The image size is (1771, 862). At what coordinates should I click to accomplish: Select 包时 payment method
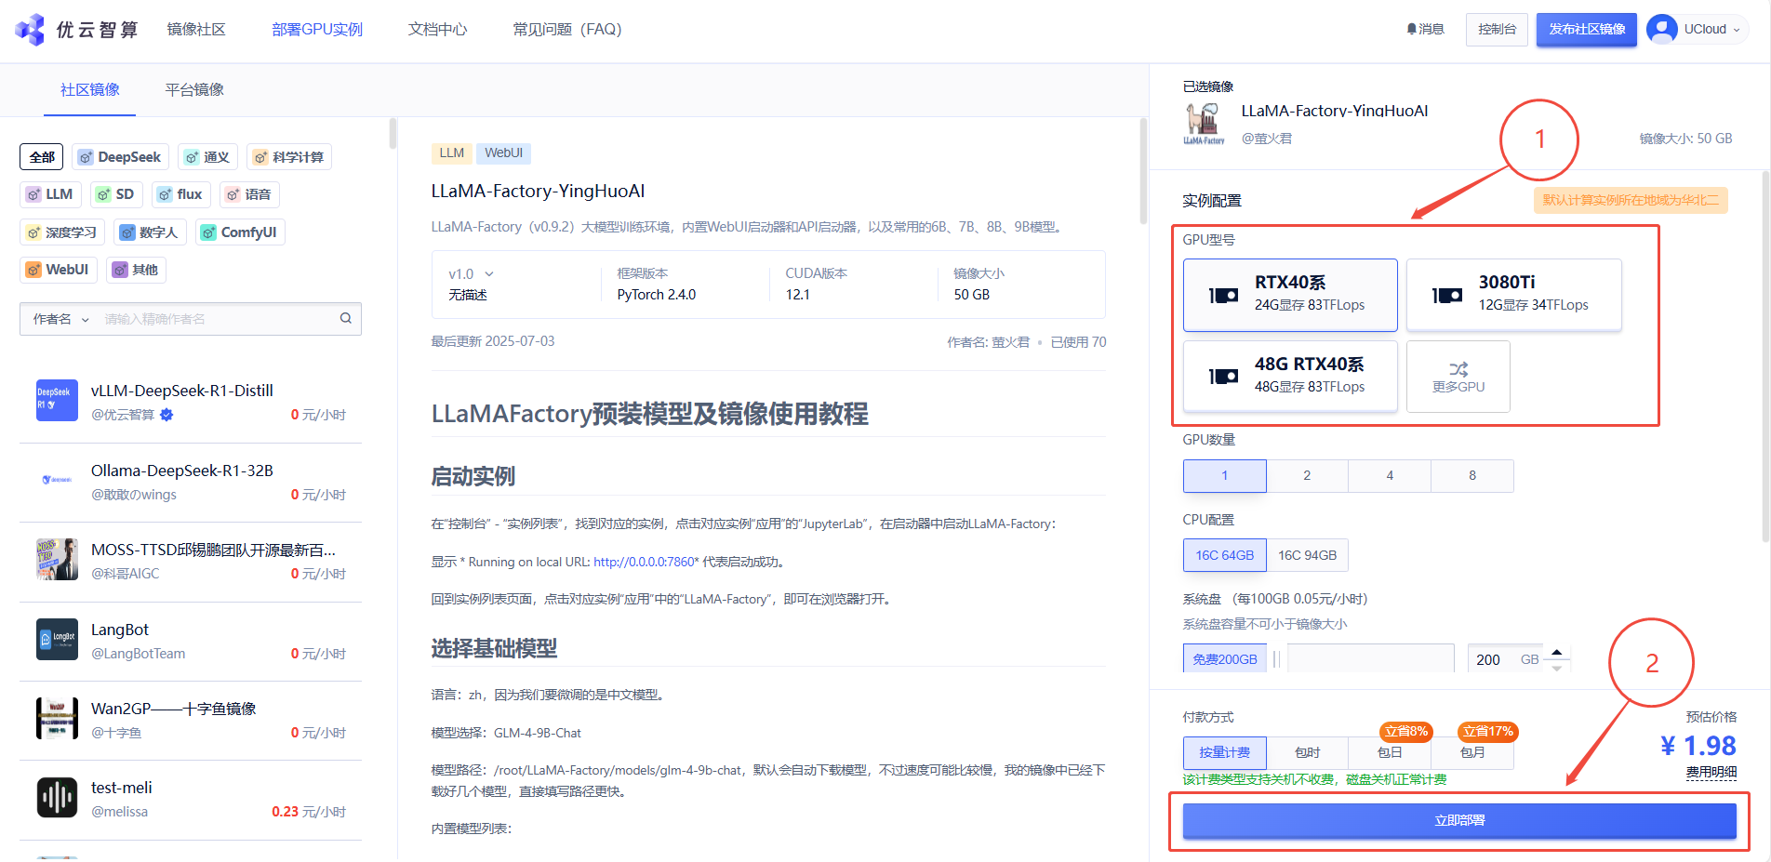click(1307, 752)
